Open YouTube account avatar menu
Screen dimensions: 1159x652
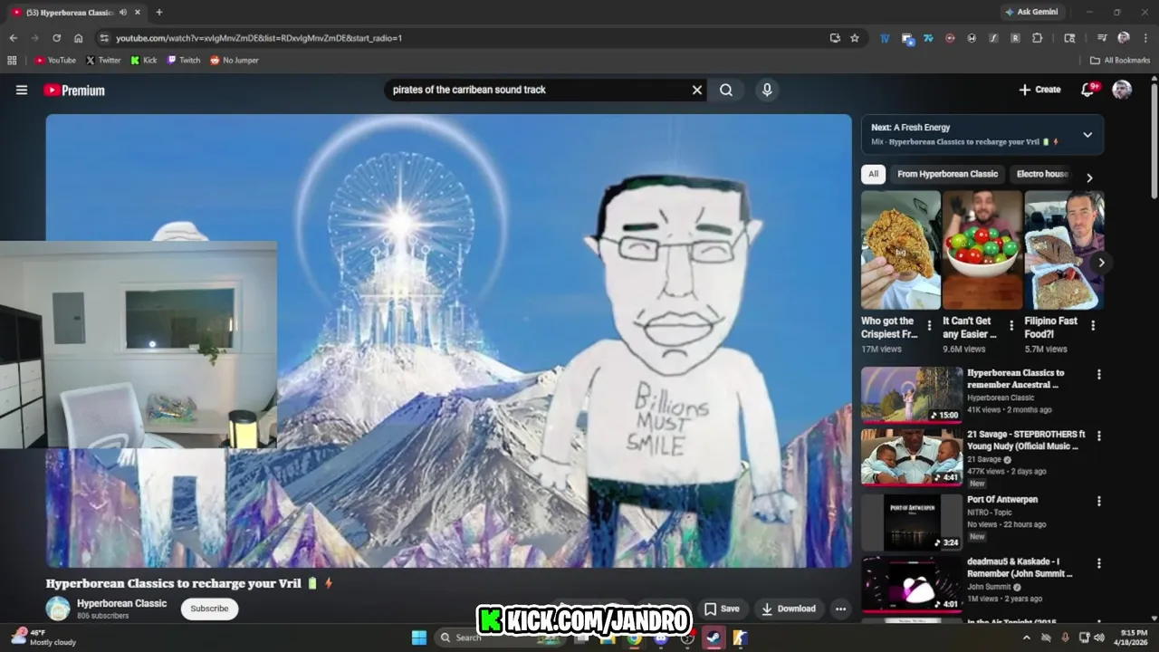[1122, 89]
